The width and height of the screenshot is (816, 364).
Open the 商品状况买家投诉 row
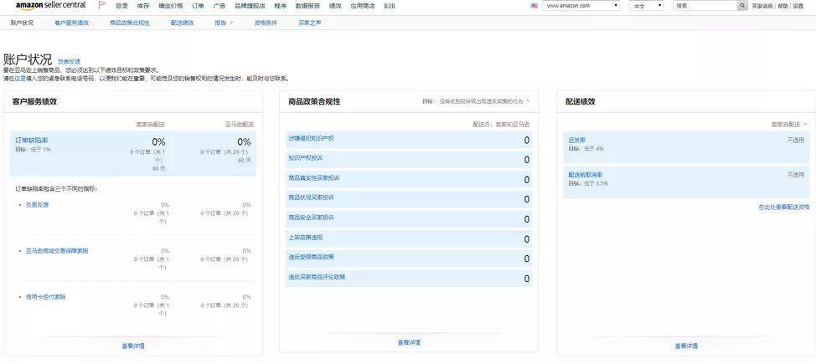click(409, 199)
